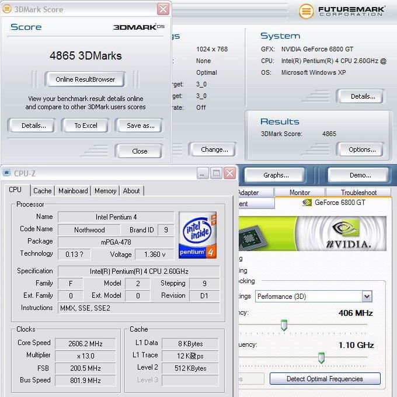Click the L1 Data value 8 KBytes
The height and width of the screenshot is (397, 397).
click(190, 343)
